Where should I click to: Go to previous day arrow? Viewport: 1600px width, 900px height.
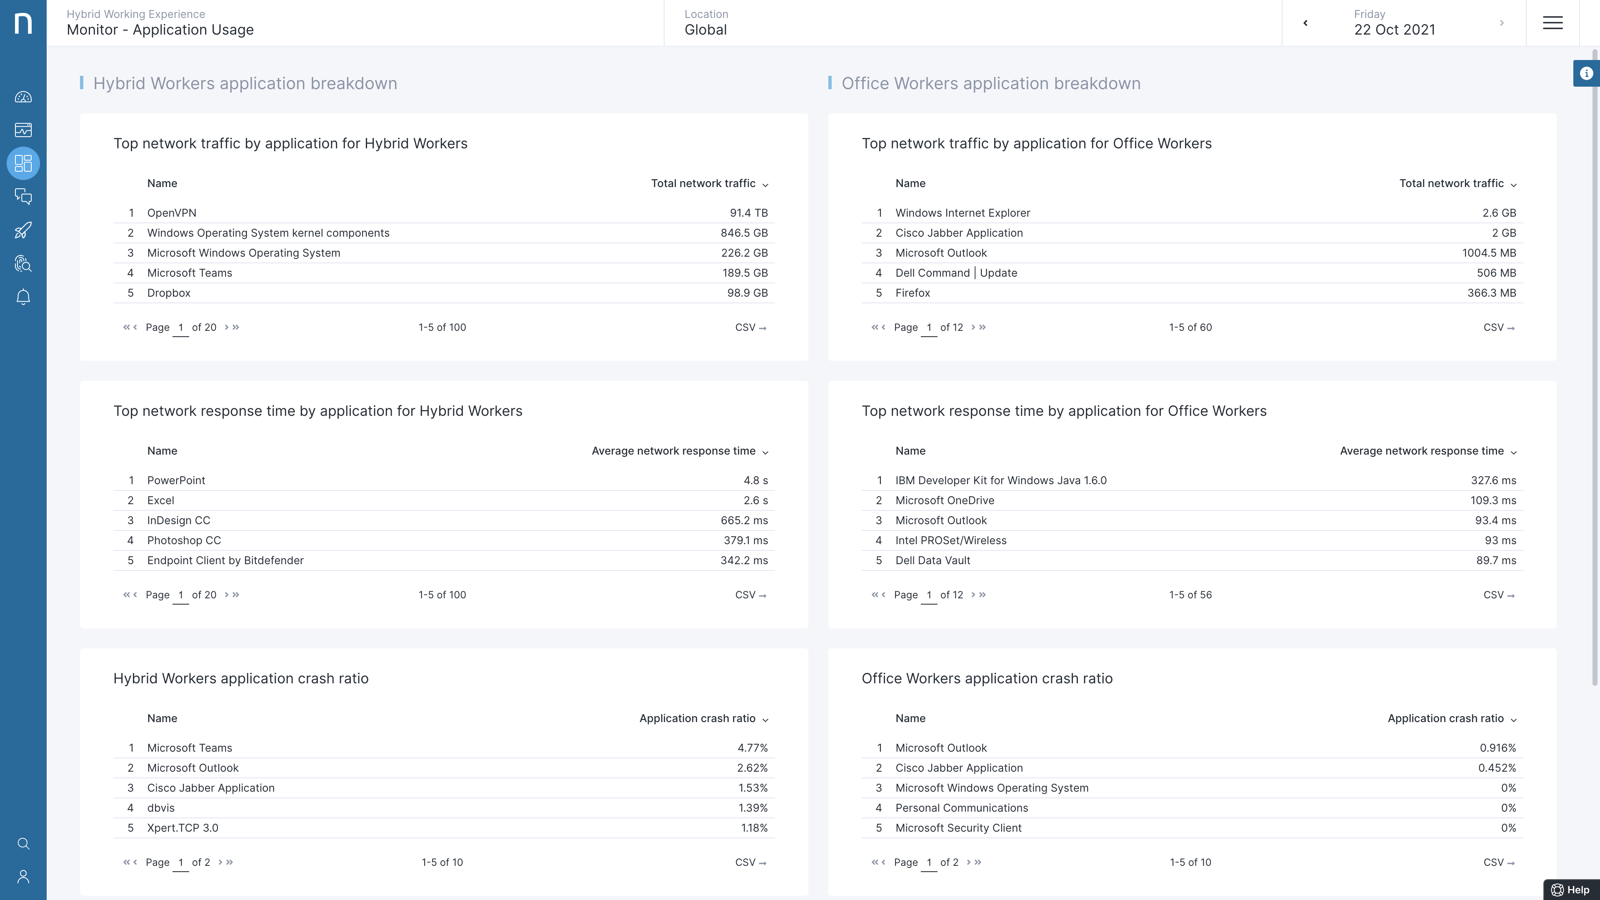pos(1305,23)
